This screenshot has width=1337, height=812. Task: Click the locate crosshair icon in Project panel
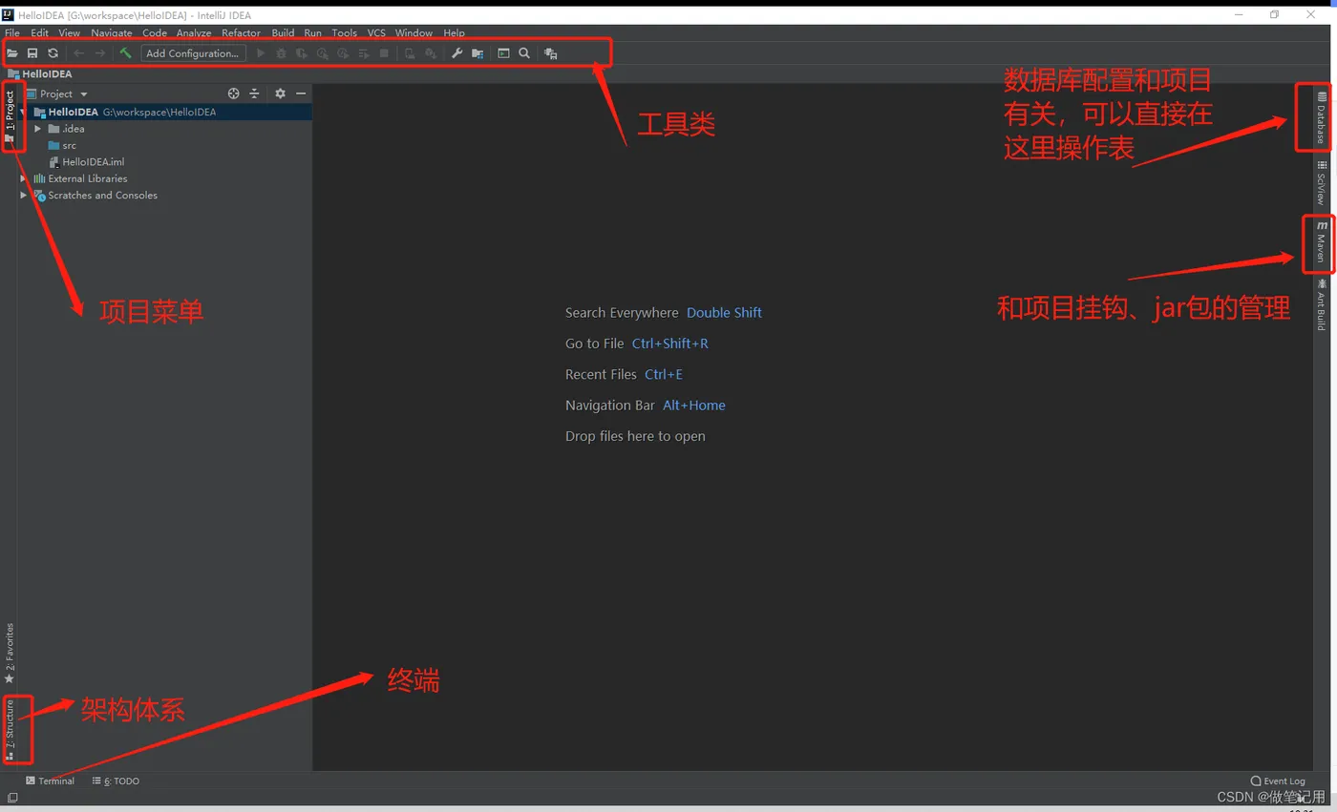[234, 94]
